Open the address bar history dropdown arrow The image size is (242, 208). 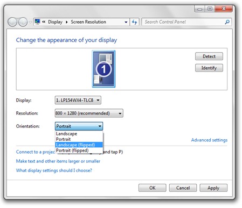[126, 22]
